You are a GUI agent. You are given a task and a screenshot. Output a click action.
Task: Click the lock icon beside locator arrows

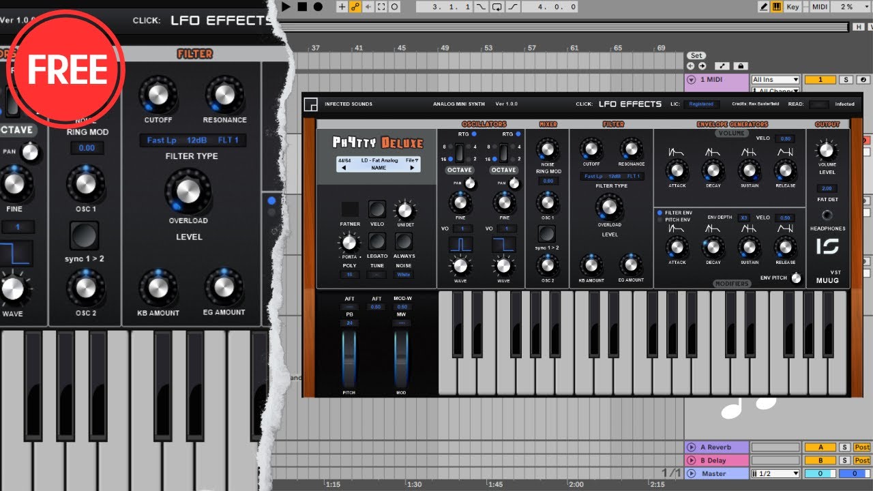click(x=740, y=66)
